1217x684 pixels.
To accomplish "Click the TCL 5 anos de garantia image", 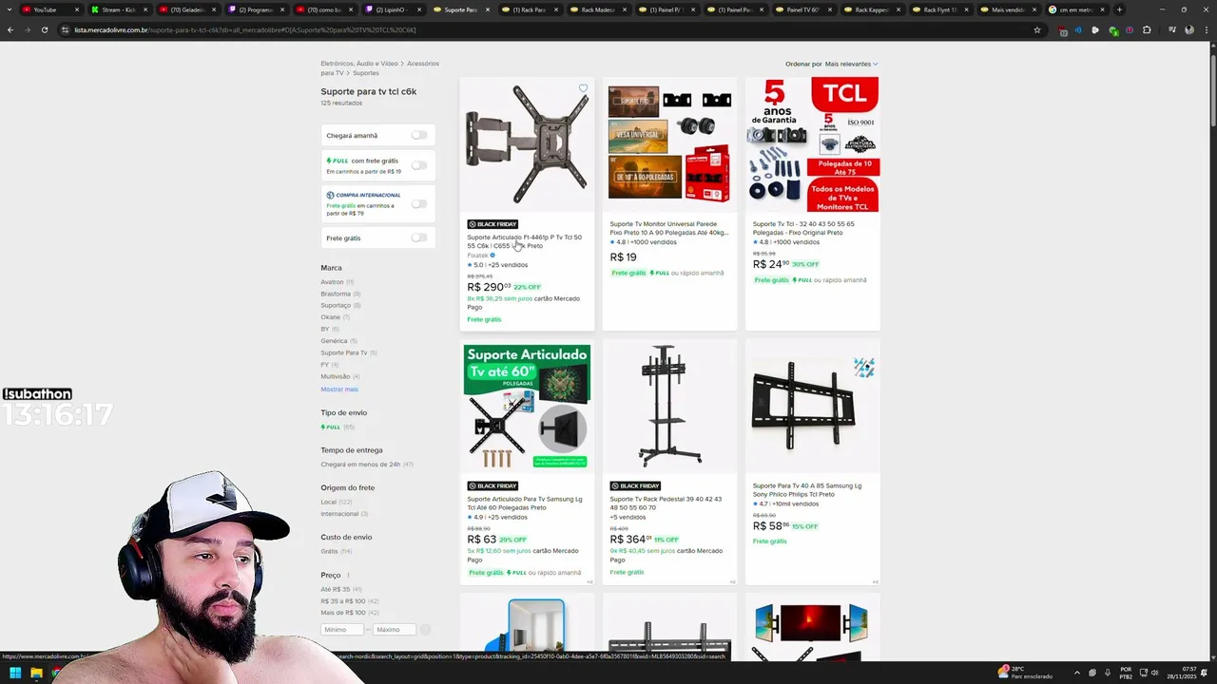I will click(x=813, y=144).
